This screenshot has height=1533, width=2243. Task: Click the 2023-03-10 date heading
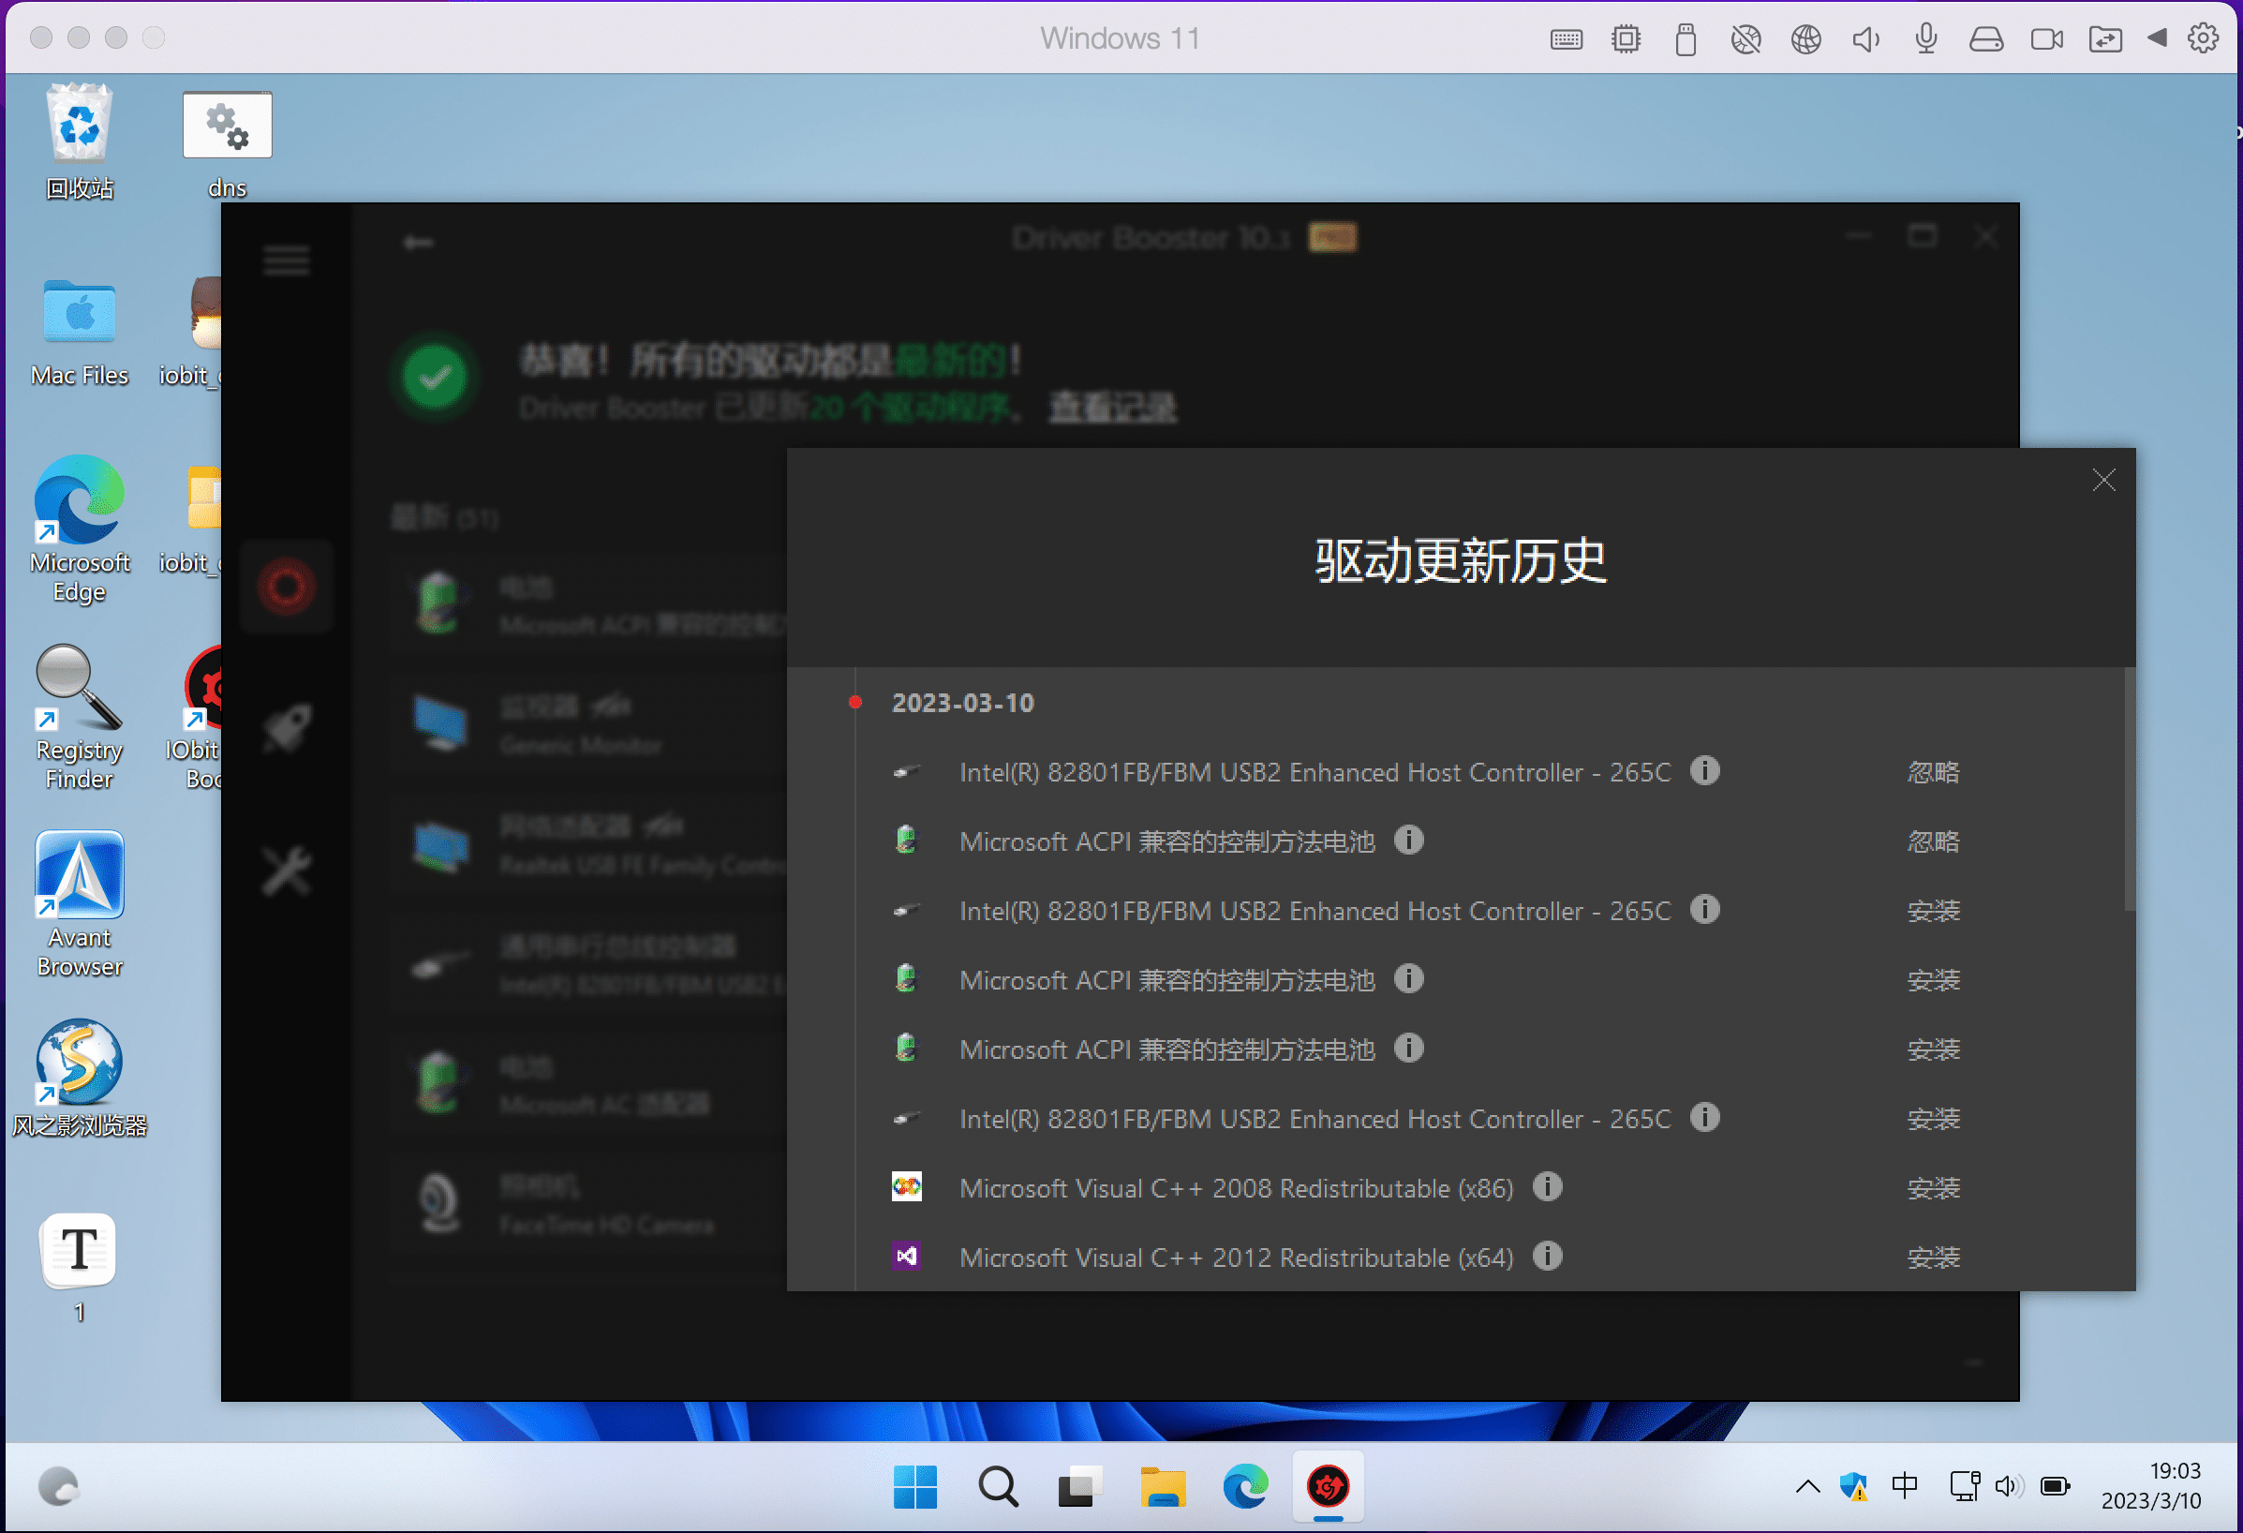point(962,703)
